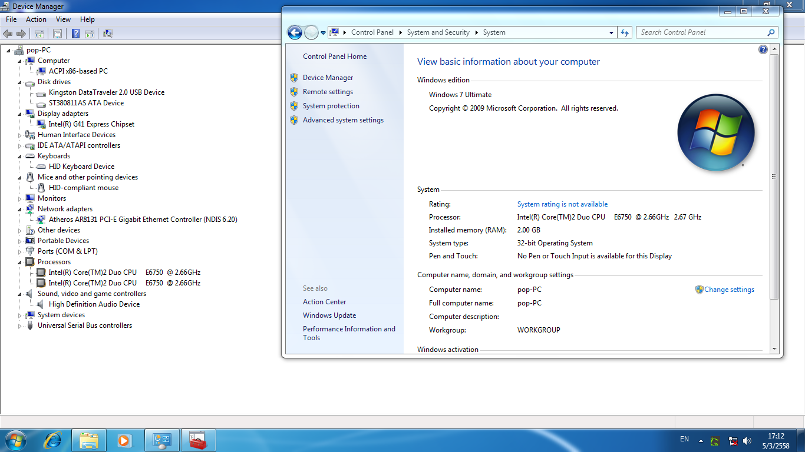Expand the Portable Devices node
This screenshot has width=805, height=452.
pyautogui.click(x=19, y=241)
